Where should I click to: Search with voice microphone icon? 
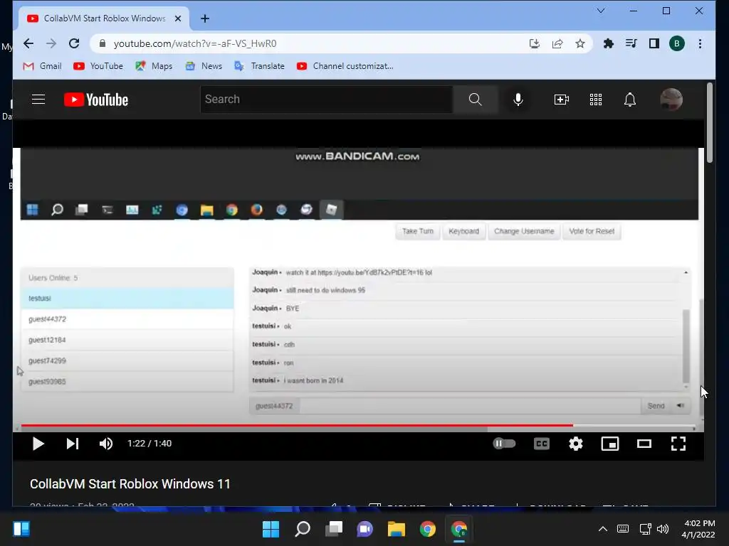pos(518,100)
